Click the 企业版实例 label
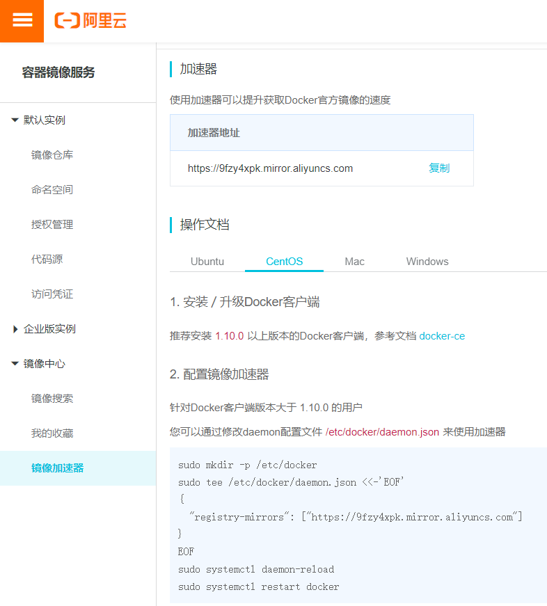 [49, 329]
